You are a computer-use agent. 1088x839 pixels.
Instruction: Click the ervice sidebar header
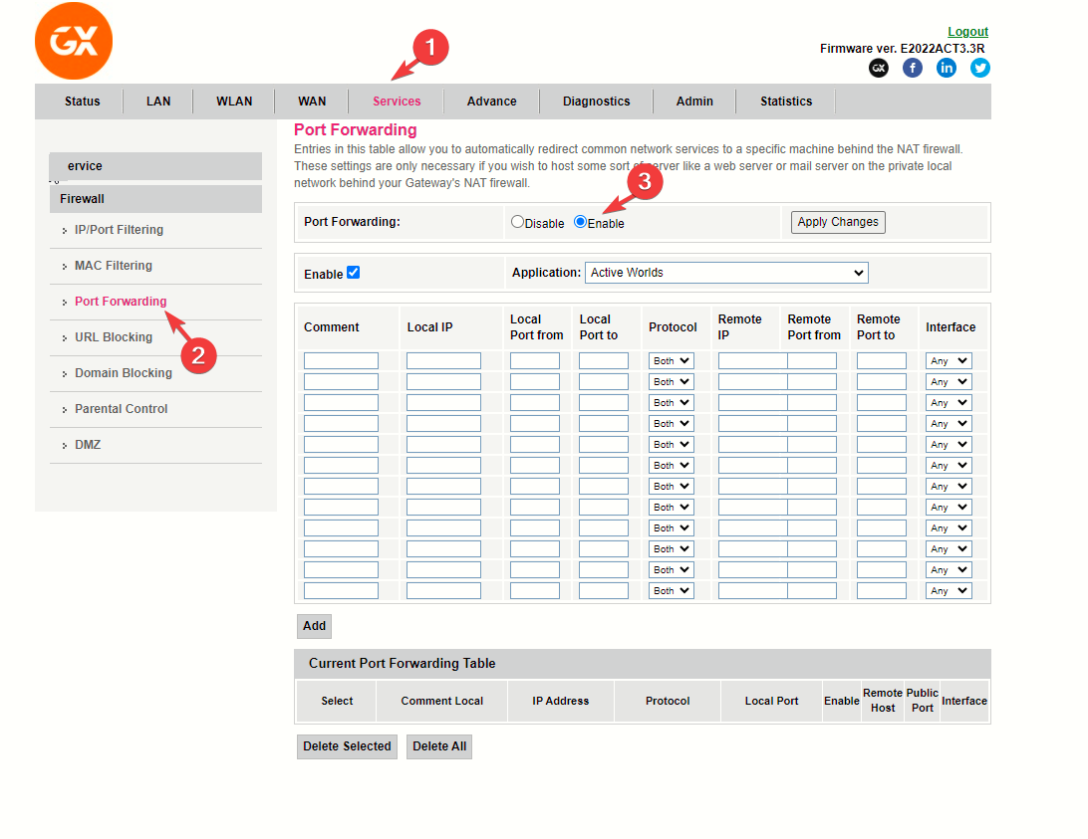click(x=155, y=166)
